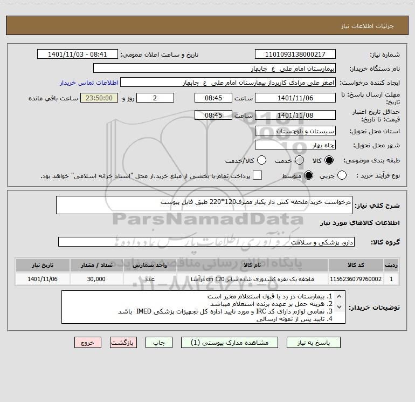
Task: Click واحد شمارش column header
Action: tap(150, 265)
